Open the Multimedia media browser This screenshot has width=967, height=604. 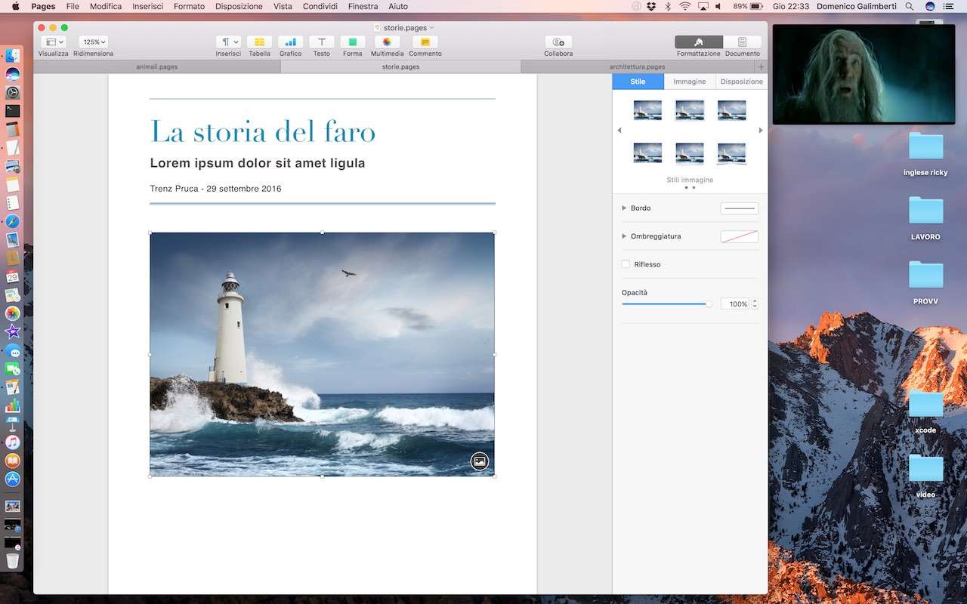coord(387,42)
